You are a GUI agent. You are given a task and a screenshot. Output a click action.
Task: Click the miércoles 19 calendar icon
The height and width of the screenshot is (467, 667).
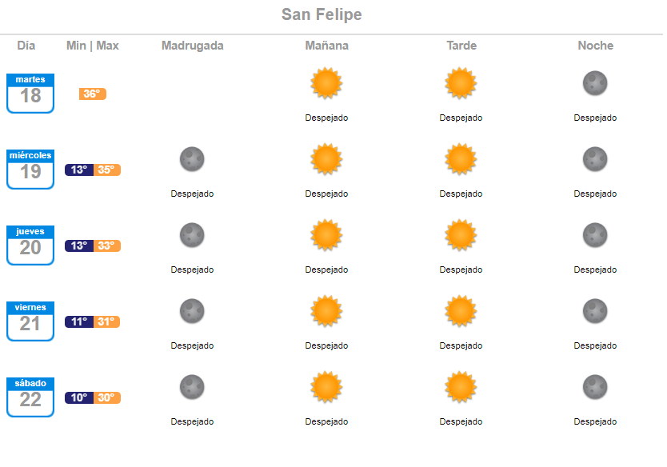click(30, 170)
